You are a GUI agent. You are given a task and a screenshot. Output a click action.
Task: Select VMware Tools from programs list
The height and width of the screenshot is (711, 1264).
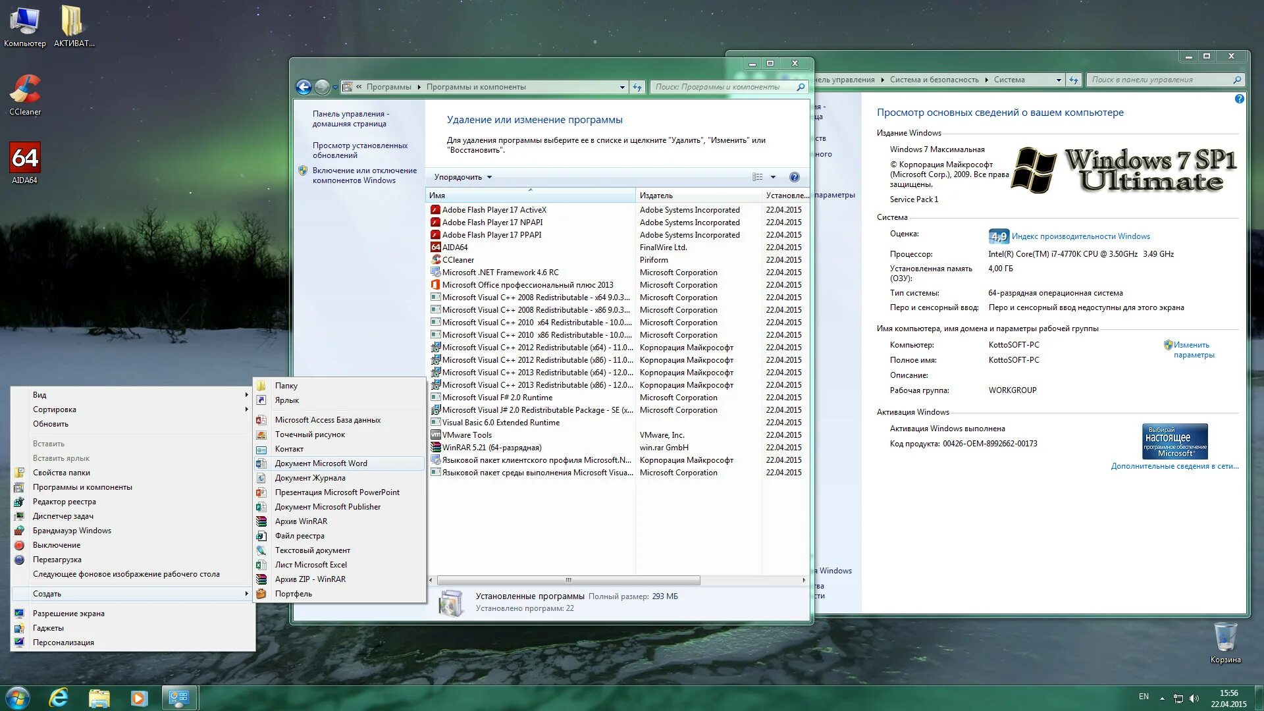click(468, 434)
